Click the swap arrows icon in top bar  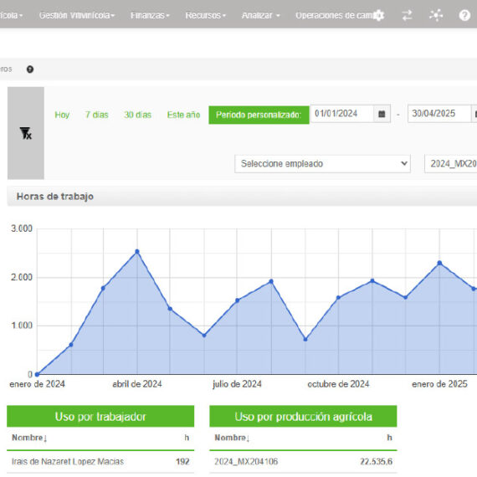pyautogui.click(x=407, y=15)
